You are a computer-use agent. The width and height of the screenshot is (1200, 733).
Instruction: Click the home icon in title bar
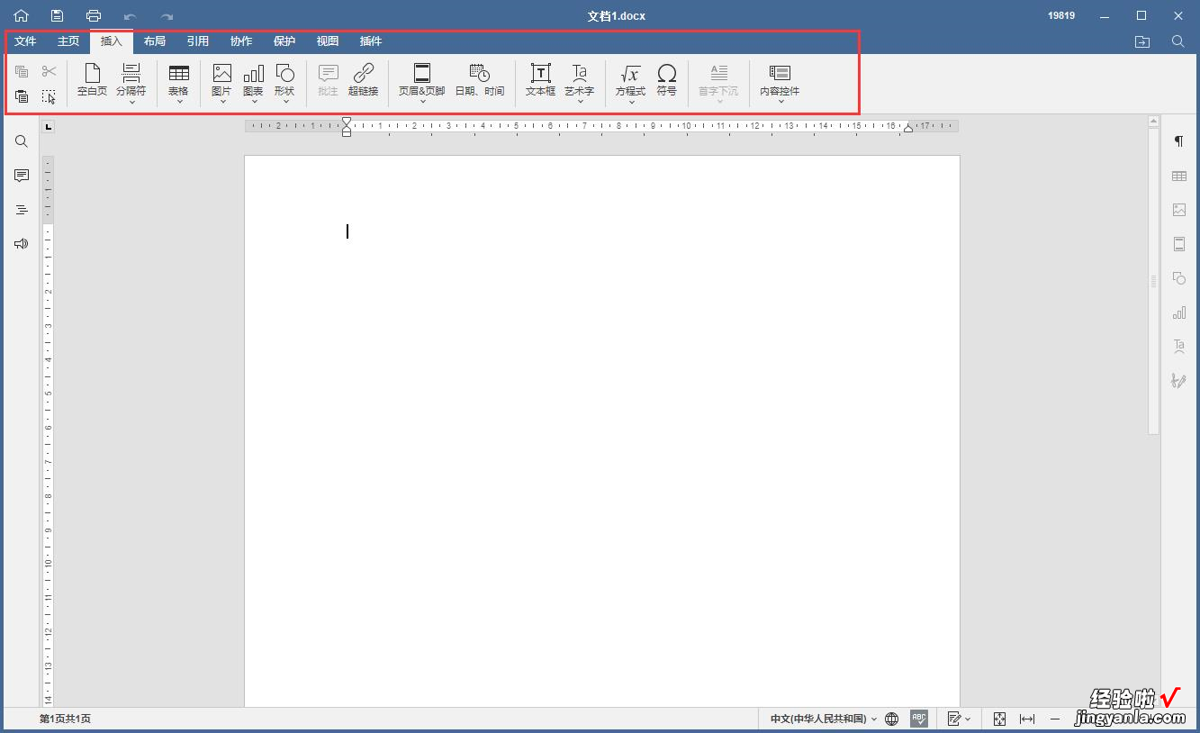tap(21, 16)
